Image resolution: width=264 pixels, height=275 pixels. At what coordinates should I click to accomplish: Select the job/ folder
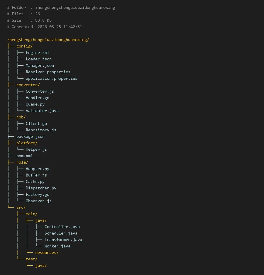coord(21,117)
